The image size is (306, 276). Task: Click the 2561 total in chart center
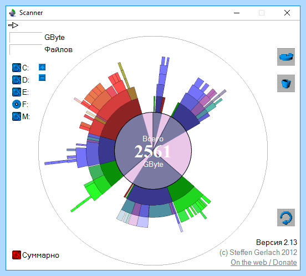coord(152,151)
